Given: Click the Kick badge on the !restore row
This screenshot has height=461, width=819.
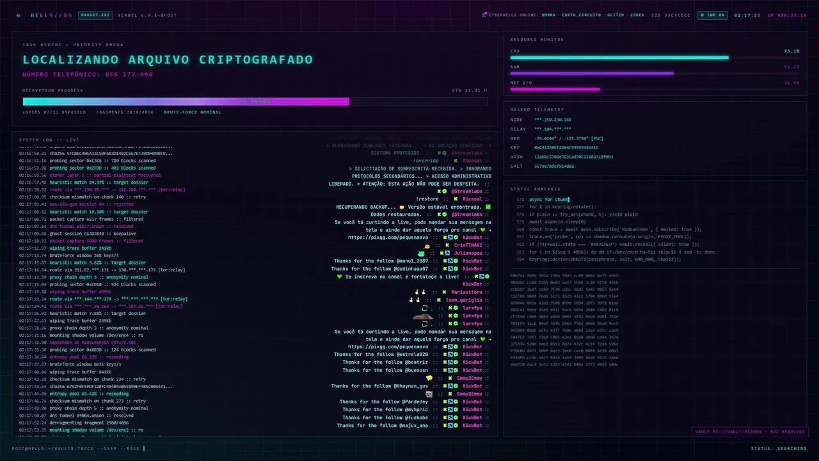Looking at the screenshot, I should (456, 199).
